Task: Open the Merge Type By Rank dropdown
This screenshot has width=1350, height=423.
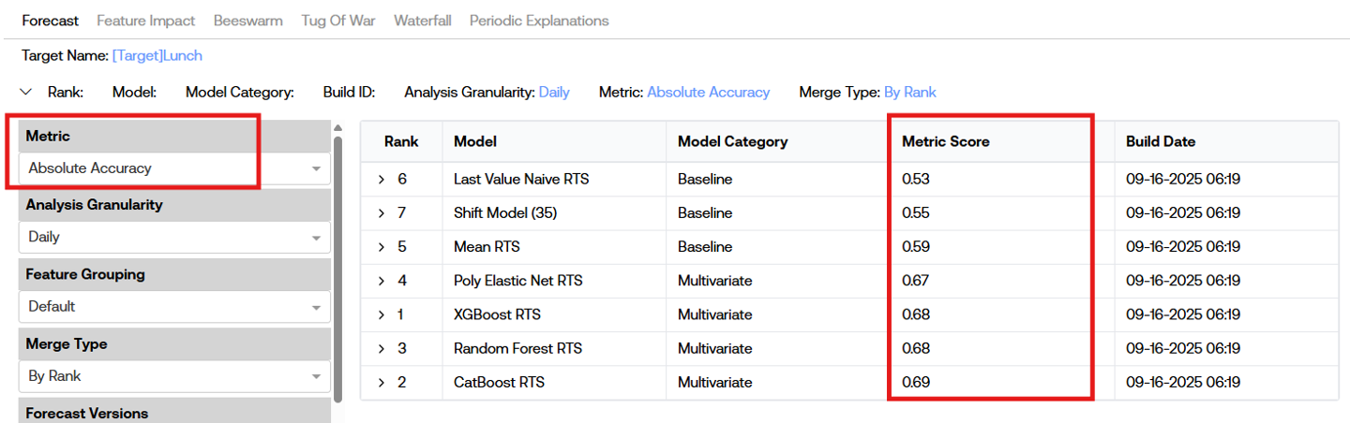Action: [x=174, y=376]
